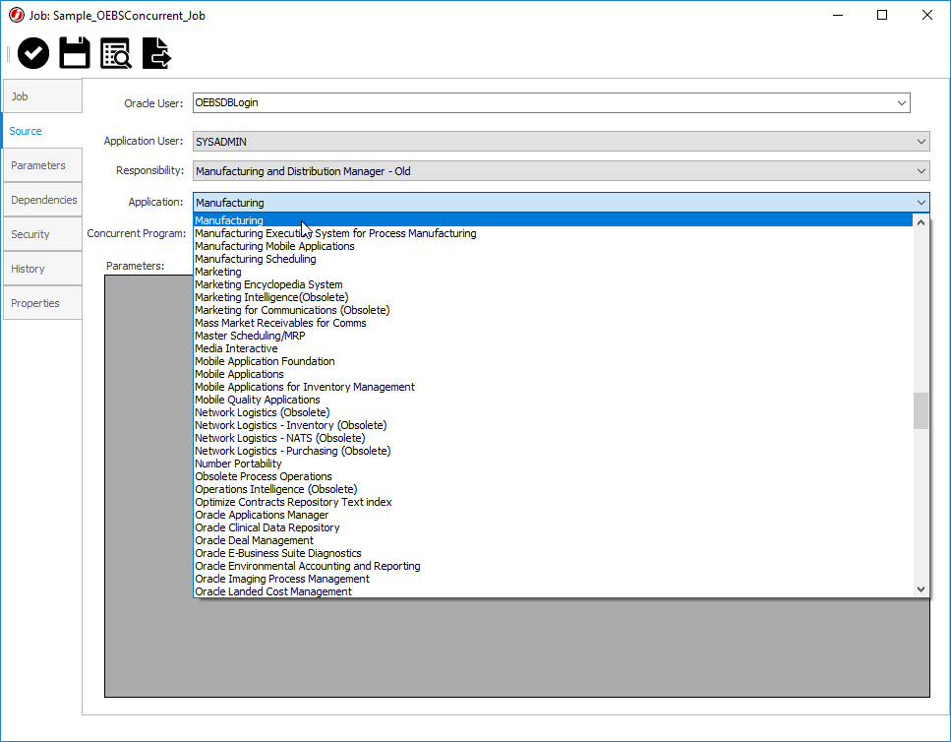Select Manufacturing Scheduling option

553,259
